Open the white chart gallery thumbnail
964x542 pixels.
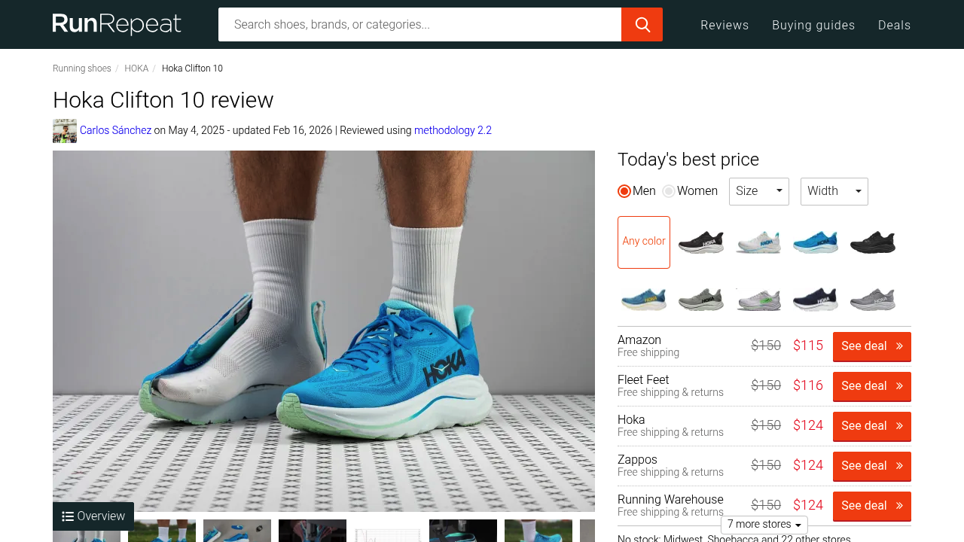(388, 531)
